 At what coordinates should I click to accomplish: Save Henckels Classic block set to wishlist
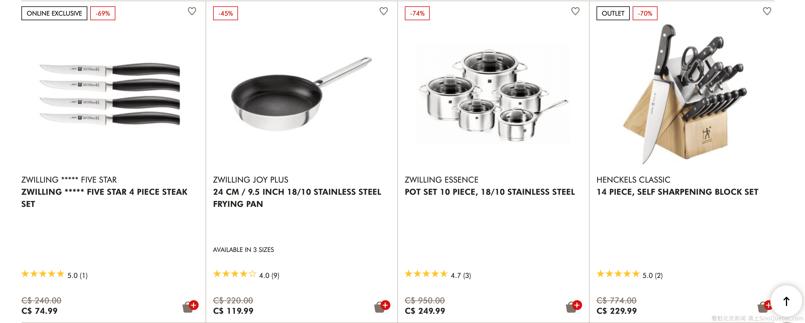coord(767,11)
